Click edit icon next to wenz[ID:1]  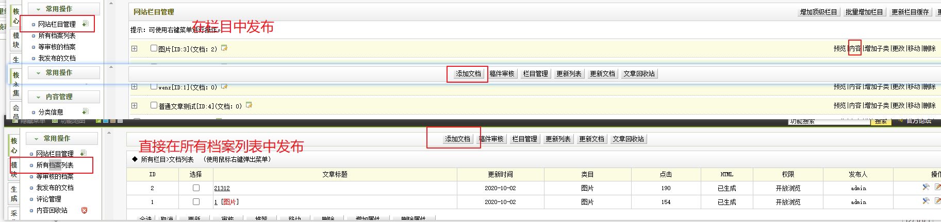224,86
